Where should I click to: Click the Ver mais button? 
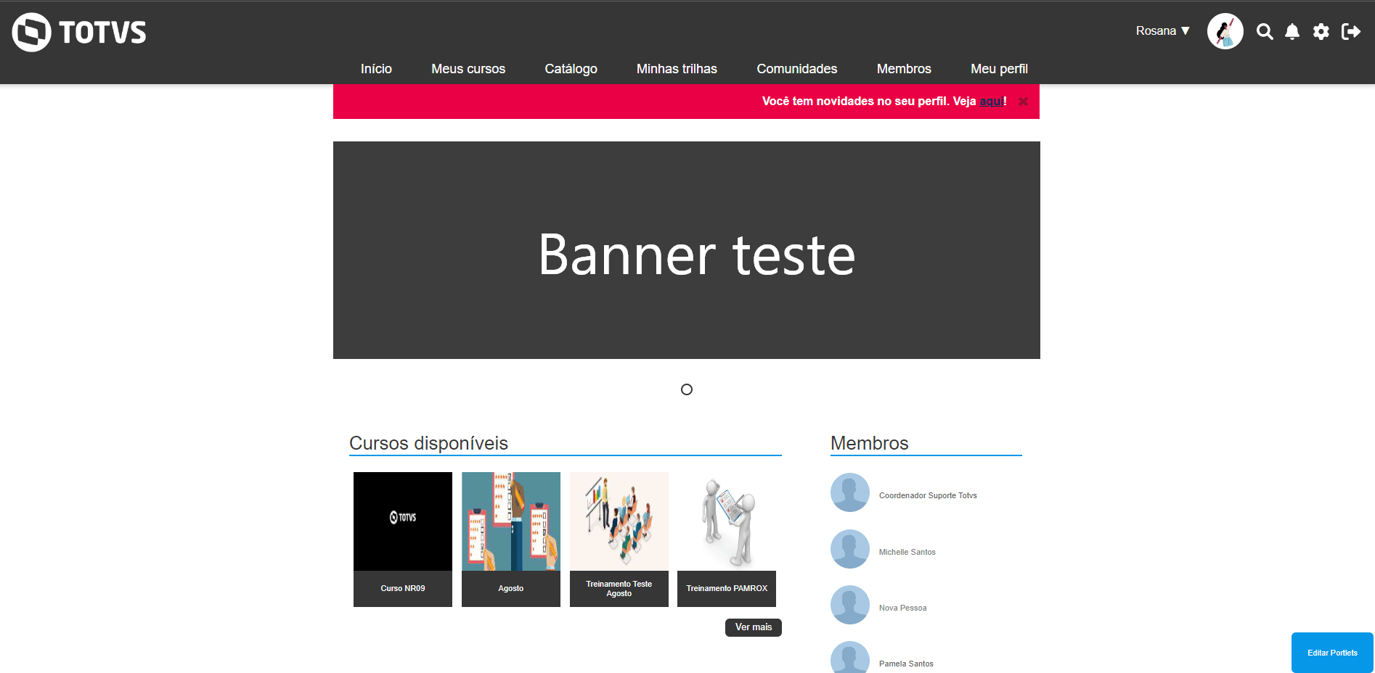point(754,627)
